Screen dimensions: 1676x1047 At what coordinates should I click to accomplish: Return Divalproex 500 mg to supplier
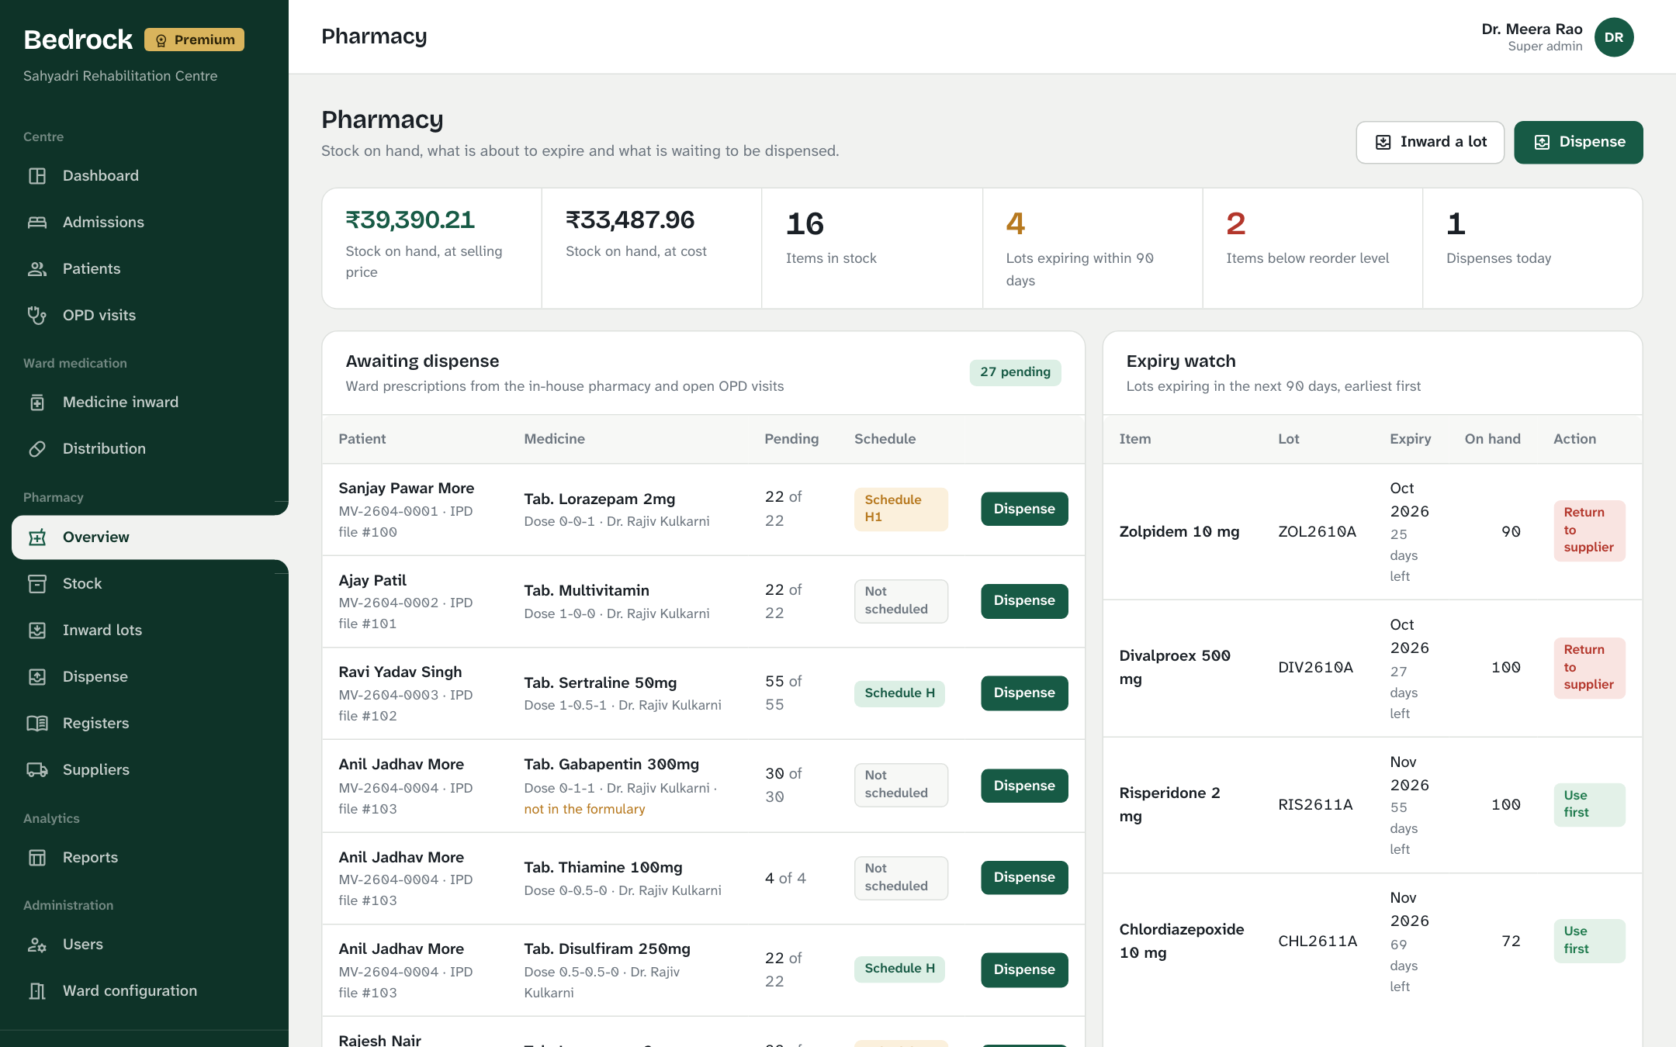1589,668
